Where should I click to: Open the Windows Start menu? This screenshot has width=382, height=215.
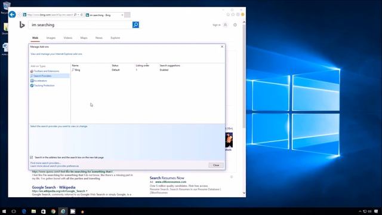[4, 211]
